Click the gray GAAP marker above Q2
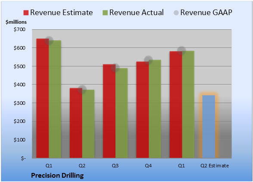Screen dimensions: 253x182 [x=82, y=89]
